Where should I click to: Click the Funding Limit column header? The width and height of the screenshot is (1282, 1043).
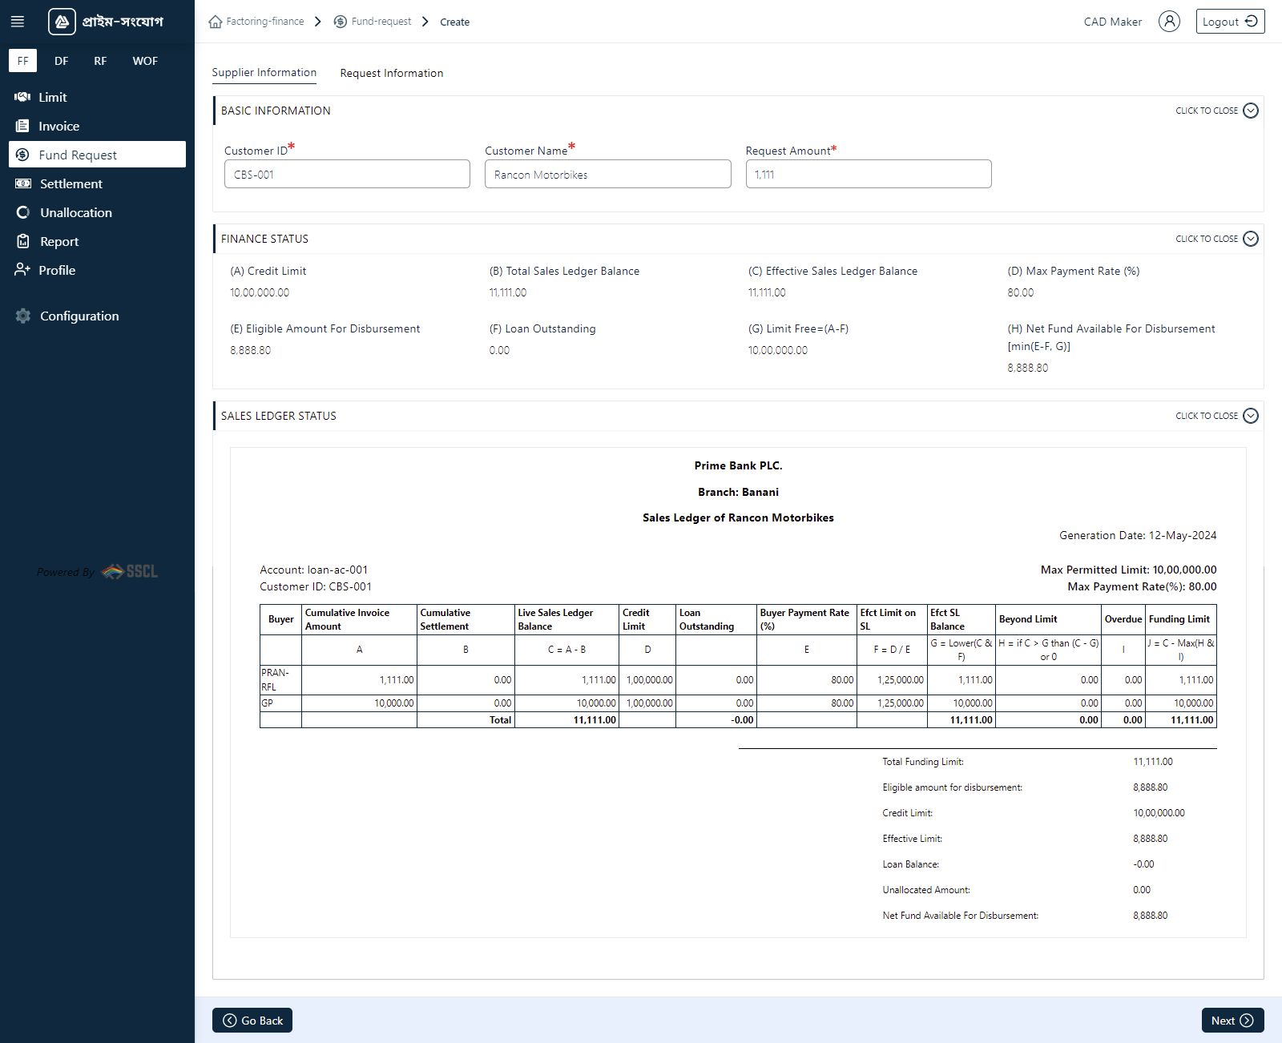[1179, 619]
